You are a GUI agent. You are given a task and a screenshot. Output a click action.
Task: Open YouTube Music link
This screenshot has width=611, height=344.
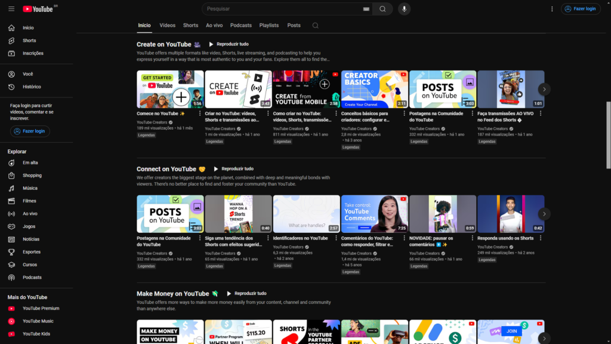(x=36, y=321)
